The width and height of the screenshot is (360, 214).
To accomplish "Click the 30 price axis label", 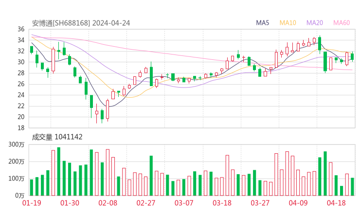I will click(x=21, y=62).
